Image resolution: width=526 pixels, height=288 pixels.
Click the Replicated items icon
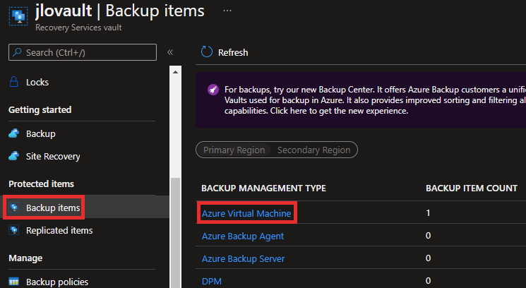click(13, 230)
